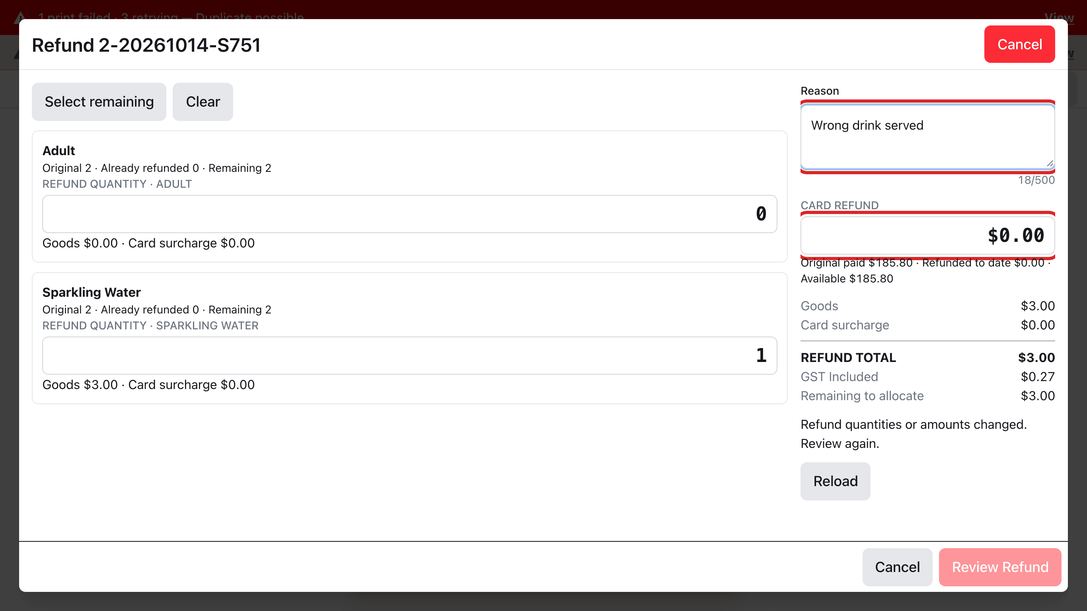1087x611 pixels.
Task: Focus the Sparkling Water refund quantity field
Action: (410, 356)
